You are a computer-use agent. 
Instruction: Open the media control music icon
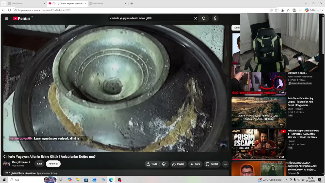pyautogui.click(x=282, y=10)
